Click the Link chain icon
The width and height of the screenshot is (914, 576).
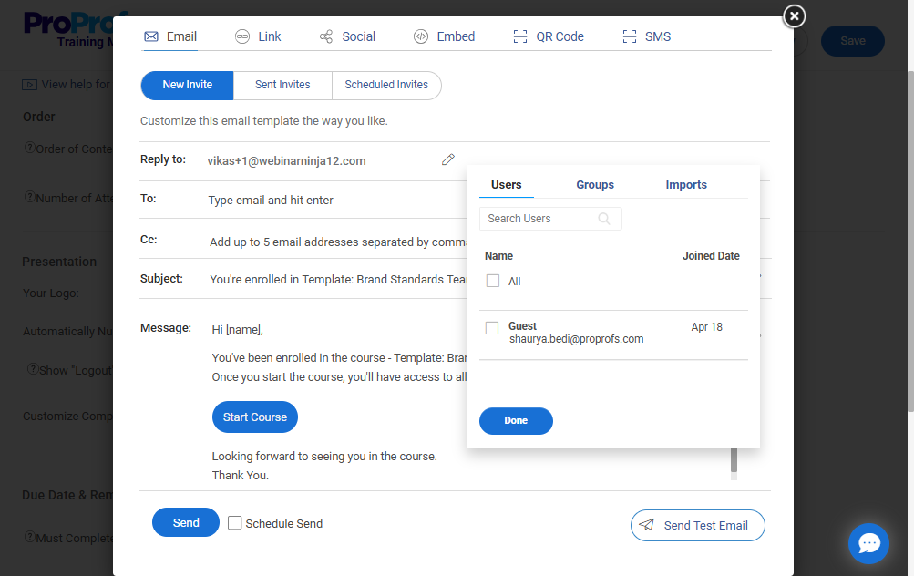tap(241, 36)
